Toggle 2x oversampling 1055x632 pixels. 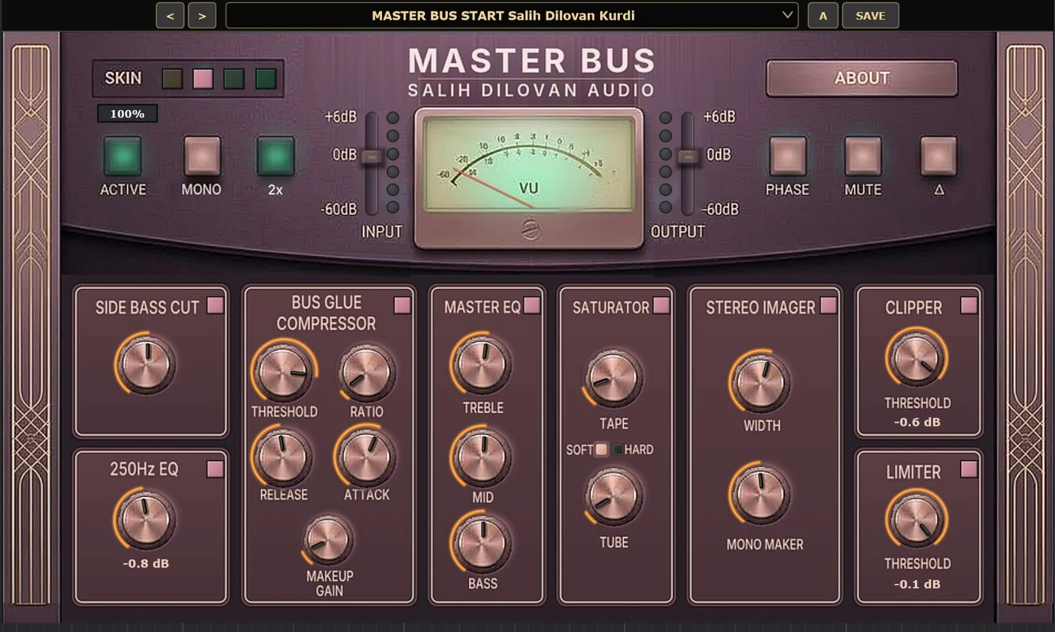[x=275, y=156]
